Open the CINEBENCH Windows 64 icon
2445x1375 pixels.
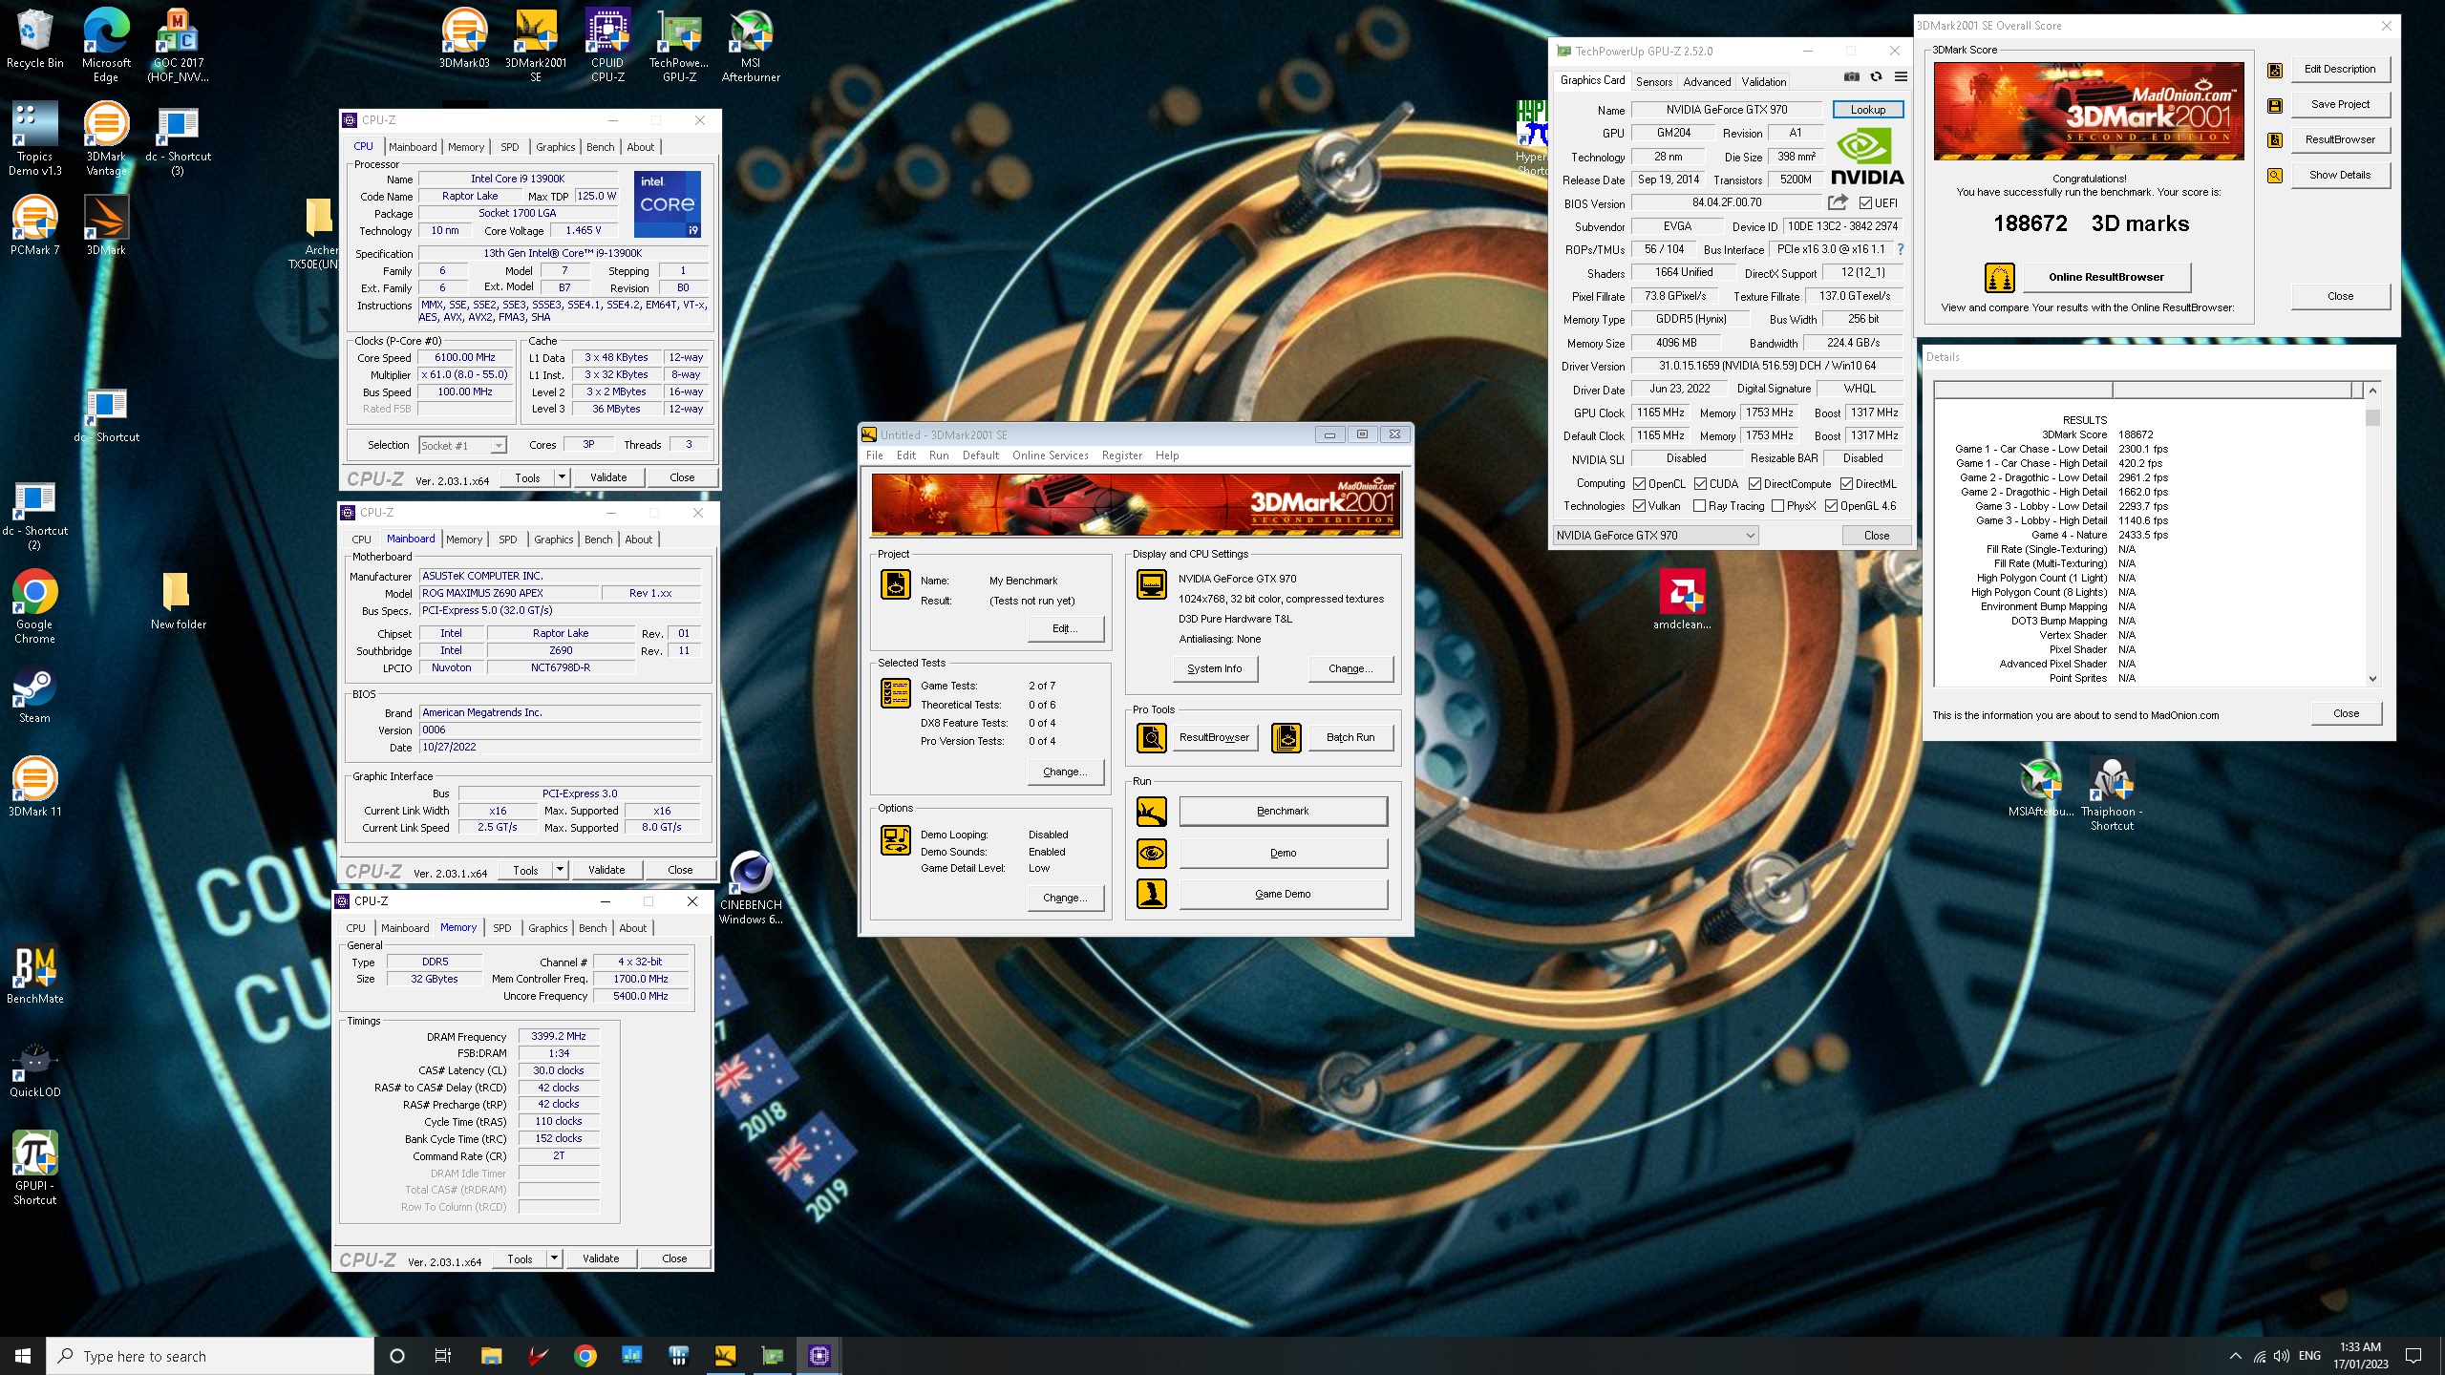(751, 888)
